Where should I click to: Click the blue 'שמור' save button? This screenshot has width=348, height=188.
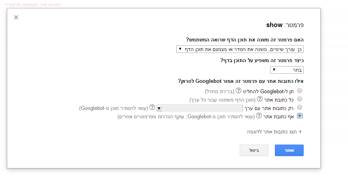pyautogui.click(x=289, y=151)
